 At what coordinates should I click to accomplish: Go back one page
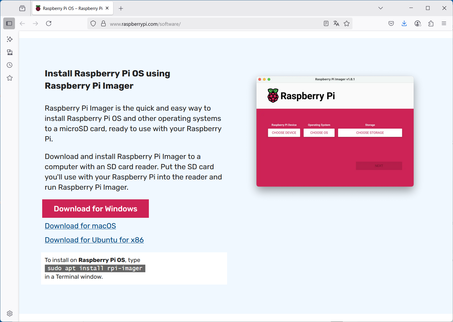tap(22, 23)
